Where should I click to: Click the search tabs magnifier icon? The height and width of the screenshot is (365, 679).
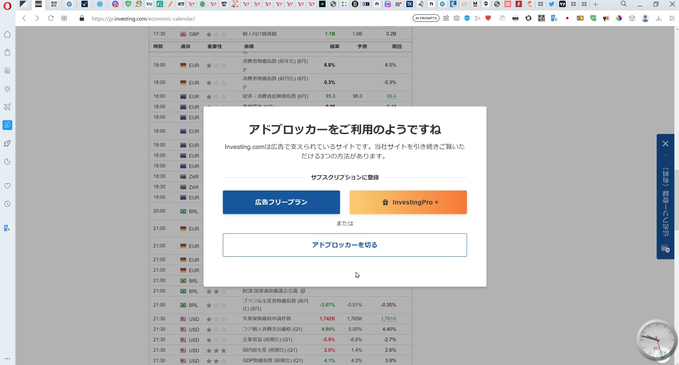624,4
